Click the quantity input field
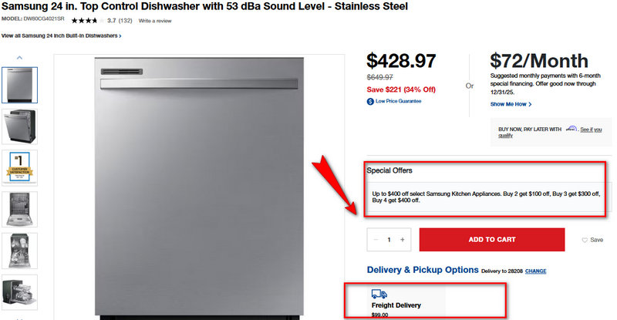The width and height of the screenshot is (617, 320). [x=389, y=240]
